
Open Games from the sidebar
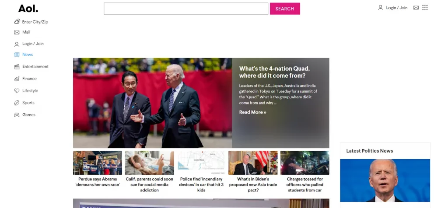[29, 114]
